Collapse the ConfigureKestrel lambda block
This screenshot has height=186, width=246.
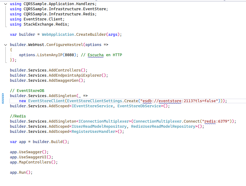pos(5,45)
